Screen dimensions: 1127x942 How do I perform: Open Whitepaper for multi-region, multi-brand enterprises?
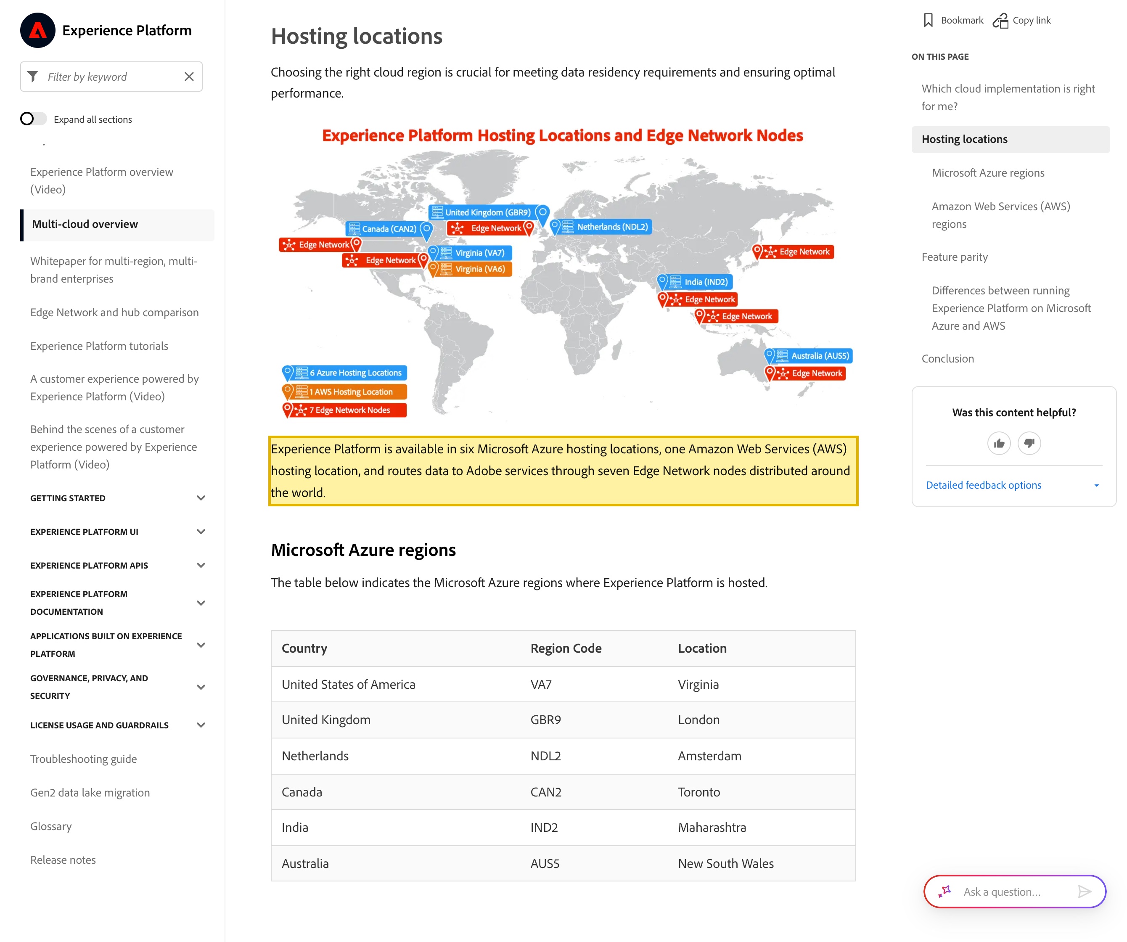(x=113, y=270)
